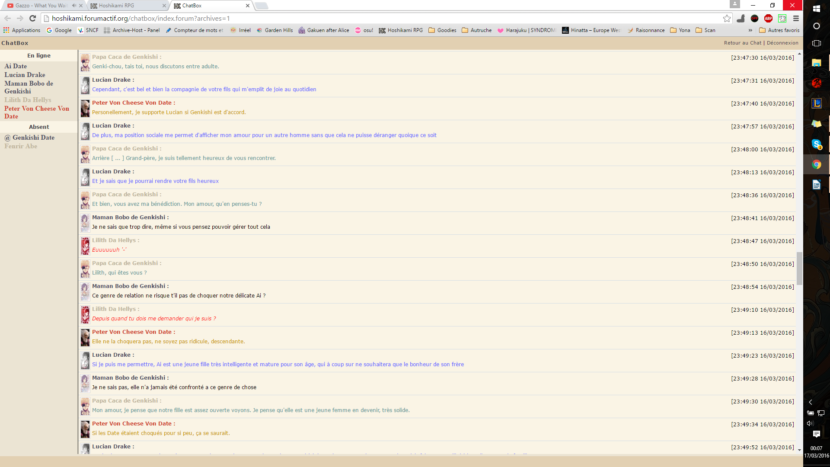Open the Raisonnance bookmark

click(x=646, y=30)
